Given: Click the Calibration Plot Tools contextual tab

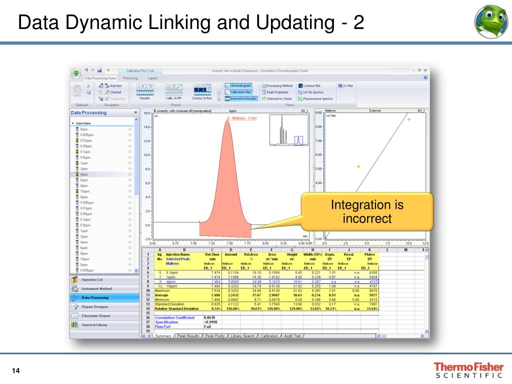Looking at the screenshot, I should [140, 71].
